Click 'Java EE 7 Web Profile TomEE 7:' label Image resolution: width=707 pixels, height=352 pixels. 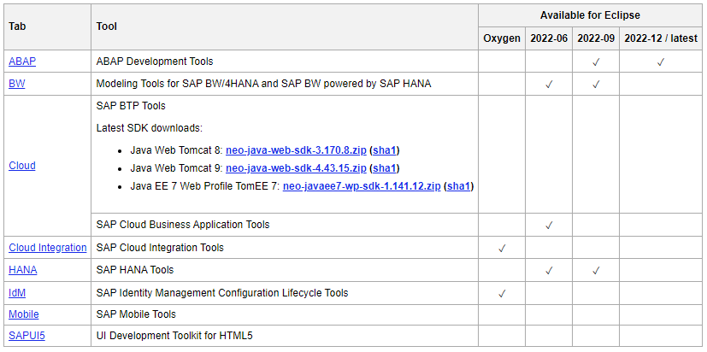[x=205, y=186]
